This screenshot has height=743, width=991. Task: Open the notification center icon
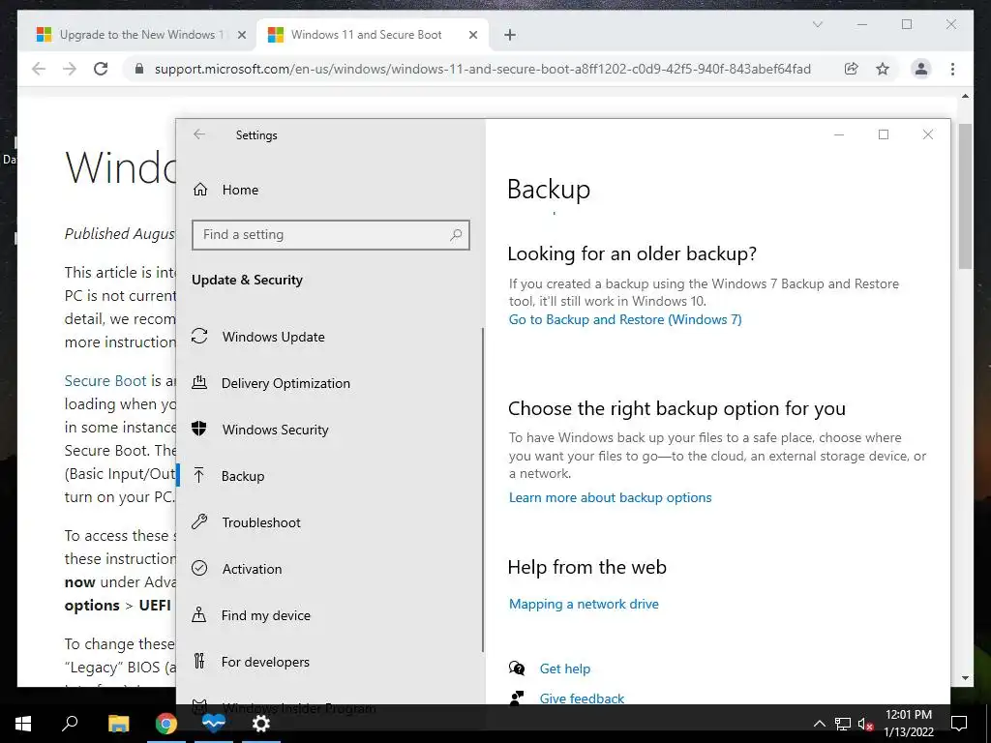pyautogui.click(x=959, y=724)
